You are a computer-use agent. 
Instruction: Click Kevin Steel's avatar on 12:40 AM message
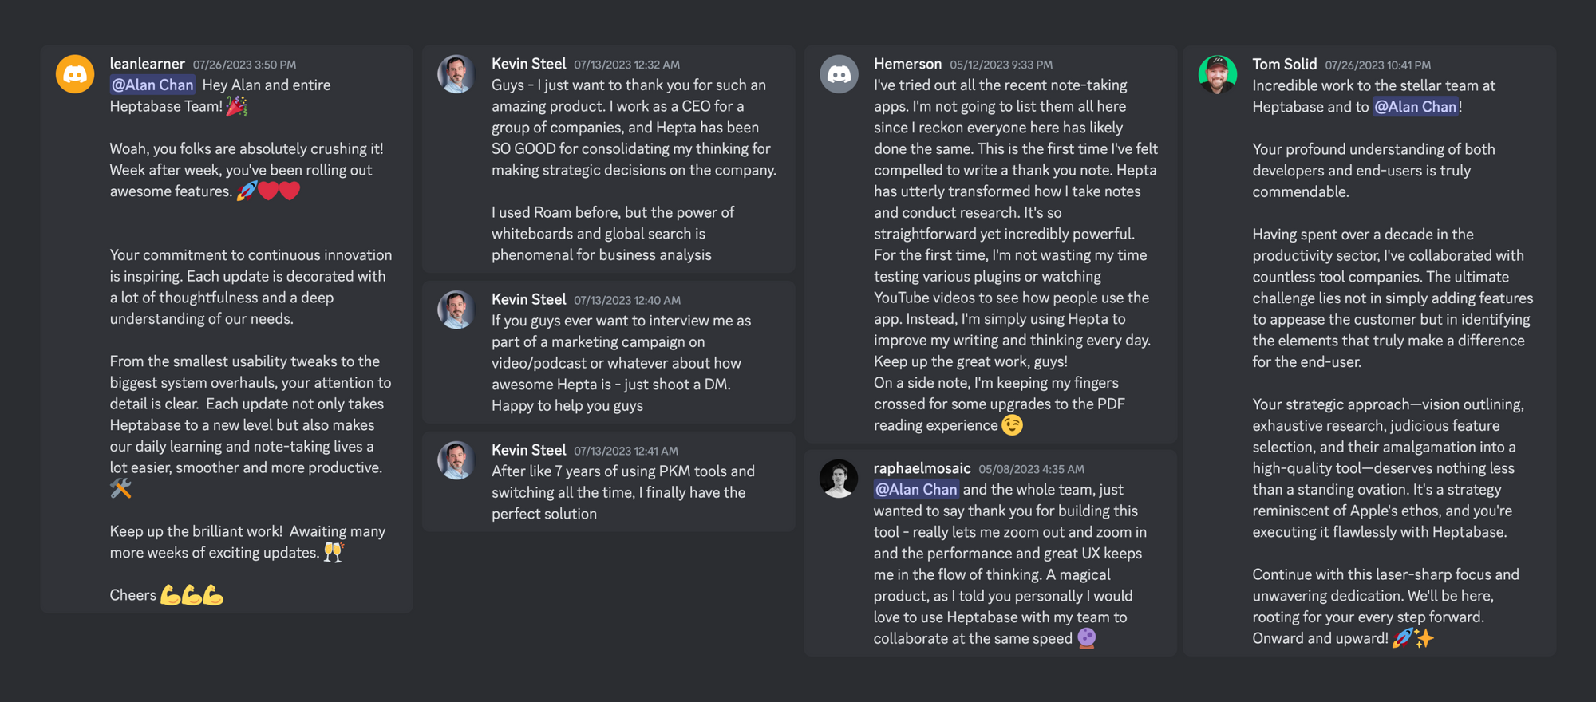456,310
